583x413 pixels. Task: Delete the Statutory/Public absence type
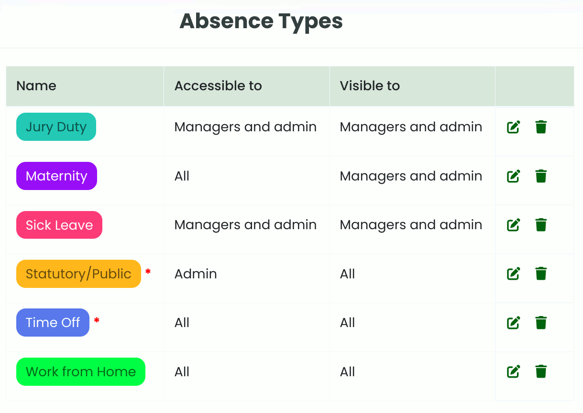pos(541,274)
